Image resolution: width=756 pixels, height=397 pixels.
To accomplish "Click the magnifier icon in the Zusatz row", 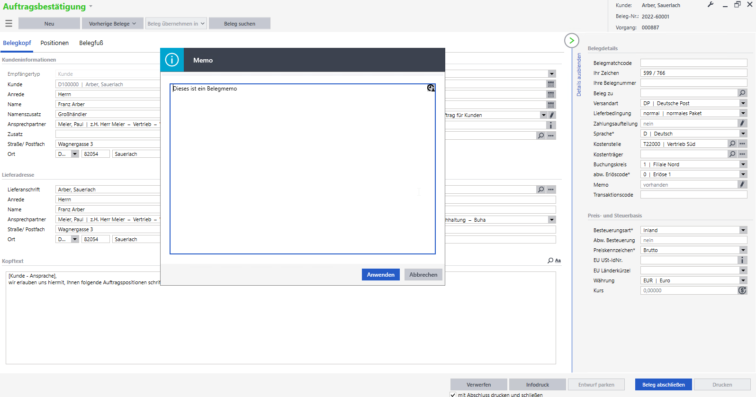I will [x=541, y=135].
